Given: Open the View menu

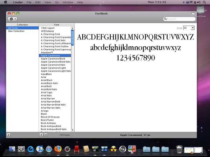Looking at the screenshot, I should point(48,2).
